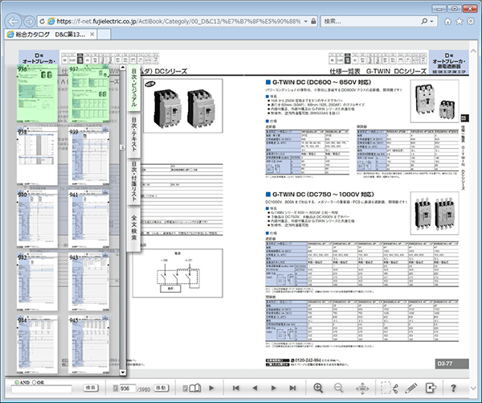482x403 pixels.
Task: Open page 939 thumbnail
Action: (x=89, y=156)
